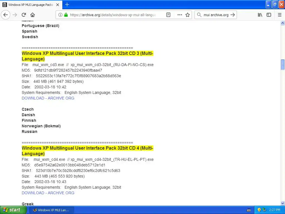
Task: Click the Finnish language entry
Action: pyautogui.click(x=29, y=120)
